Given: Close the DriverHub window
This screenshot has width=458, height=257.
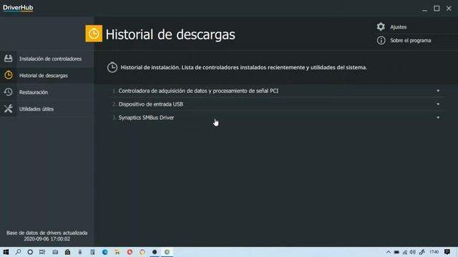Looking at the screenshot, I should click(x=449, y=9).
